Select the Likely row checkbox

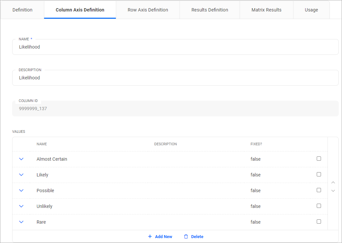319,174
